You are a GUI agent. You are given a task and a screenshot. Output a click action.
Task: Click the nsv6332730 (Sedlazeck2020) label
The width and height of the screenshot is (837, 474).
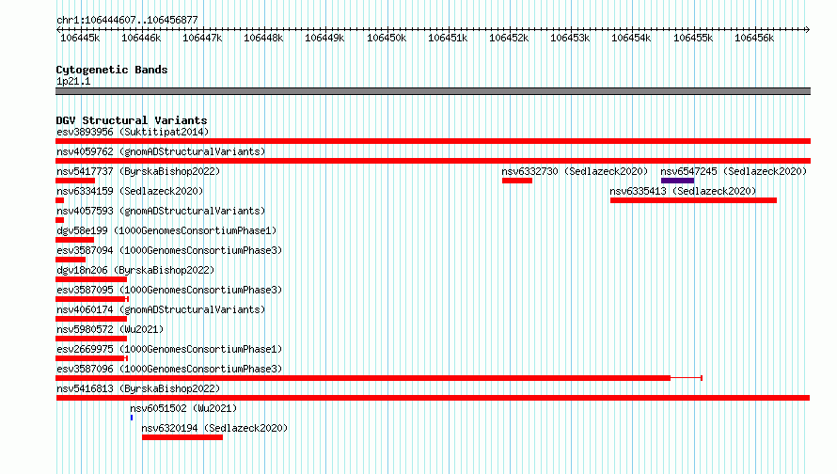[x=575, y=171]
